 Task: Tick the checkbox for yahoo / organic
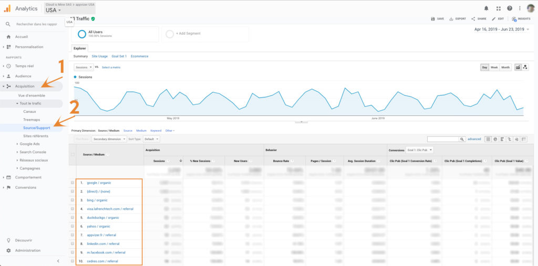tap(73, 226)
